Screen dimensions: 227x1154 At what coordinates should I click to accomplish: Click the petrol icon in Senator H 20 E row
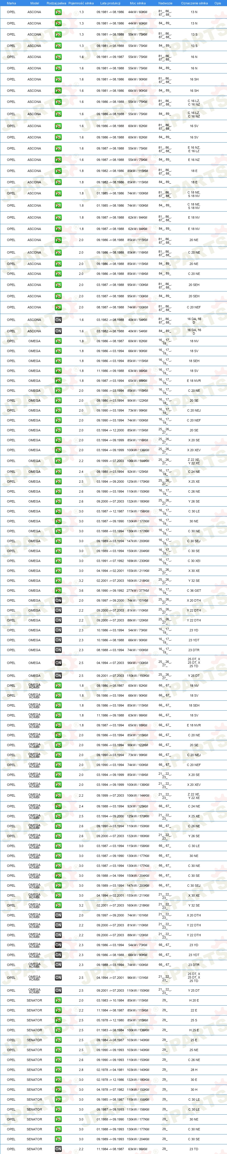58,1000
